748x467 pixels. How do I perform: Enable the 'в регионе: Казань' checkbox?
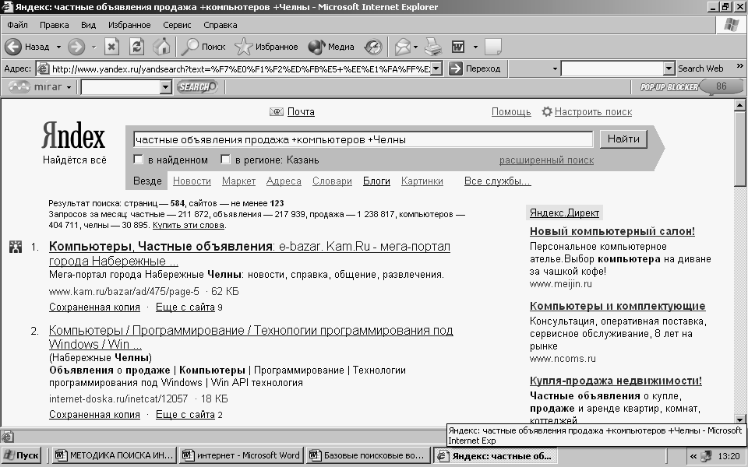(226, 159)
